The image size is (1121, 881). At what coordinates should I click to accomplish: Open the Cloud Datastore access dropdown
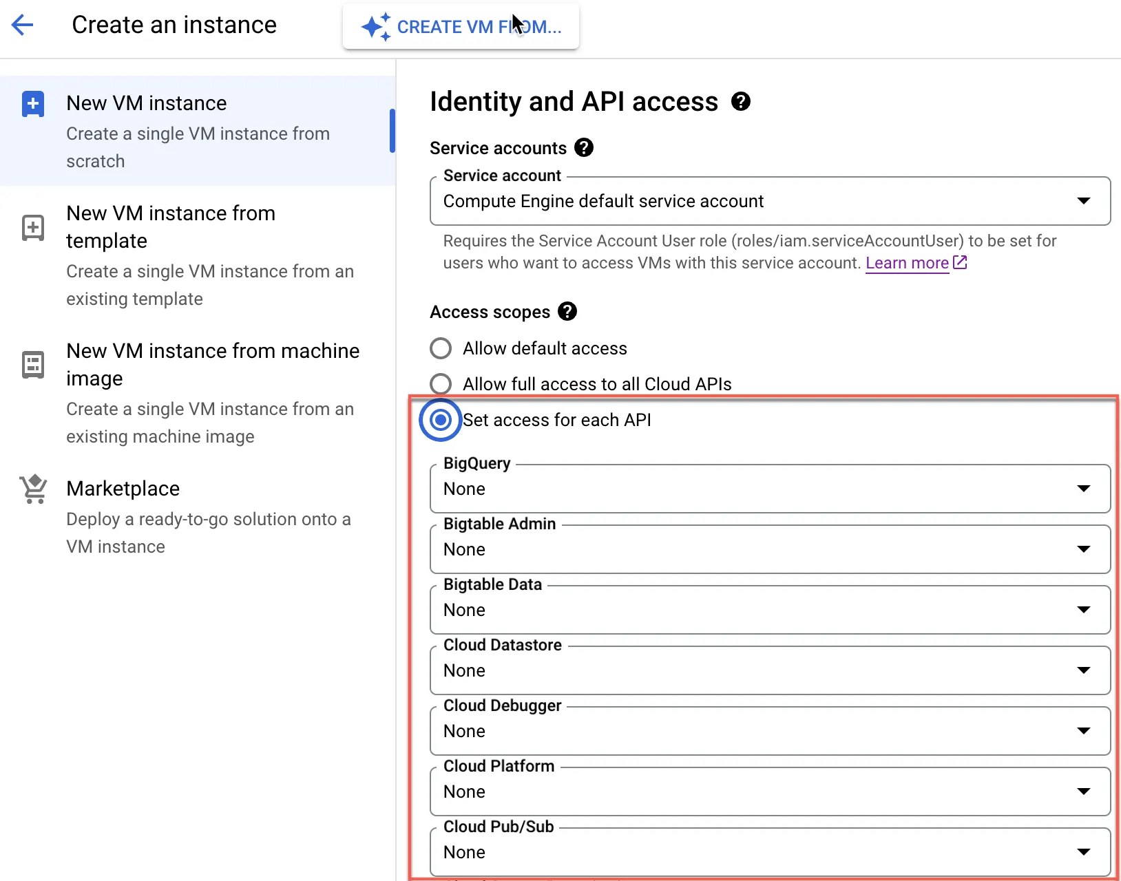point(770,670)
